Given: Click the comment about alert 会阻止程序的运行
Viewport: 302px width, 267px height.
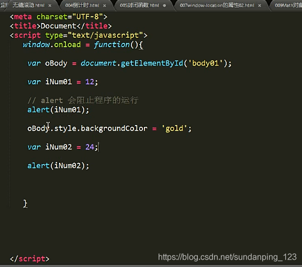Looking at the screenshot, I should click(83, 100).
